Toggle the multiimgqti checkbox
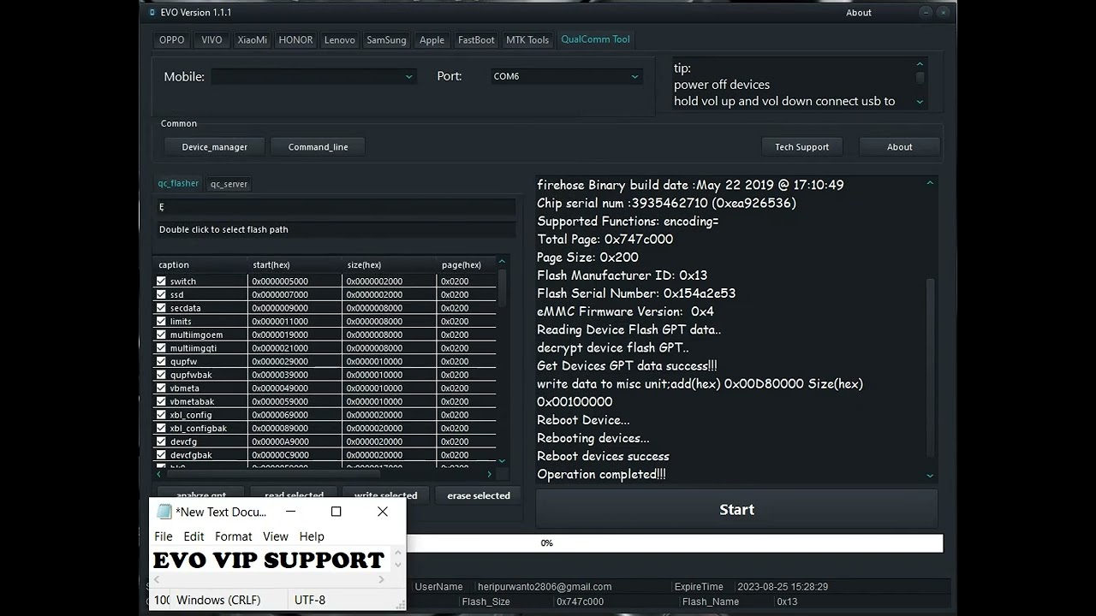This screenshot has height=616, width=1096. point(161,348)
